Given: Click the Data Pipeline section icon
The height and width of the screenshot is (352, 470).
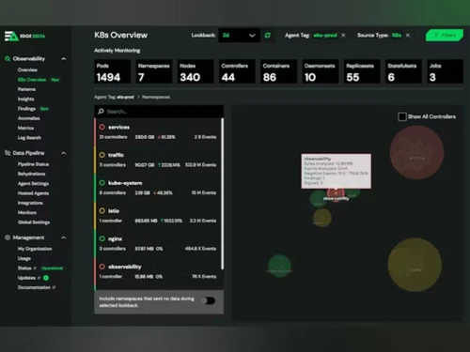Looking at the screenshot, I should (x=8, y=153).
